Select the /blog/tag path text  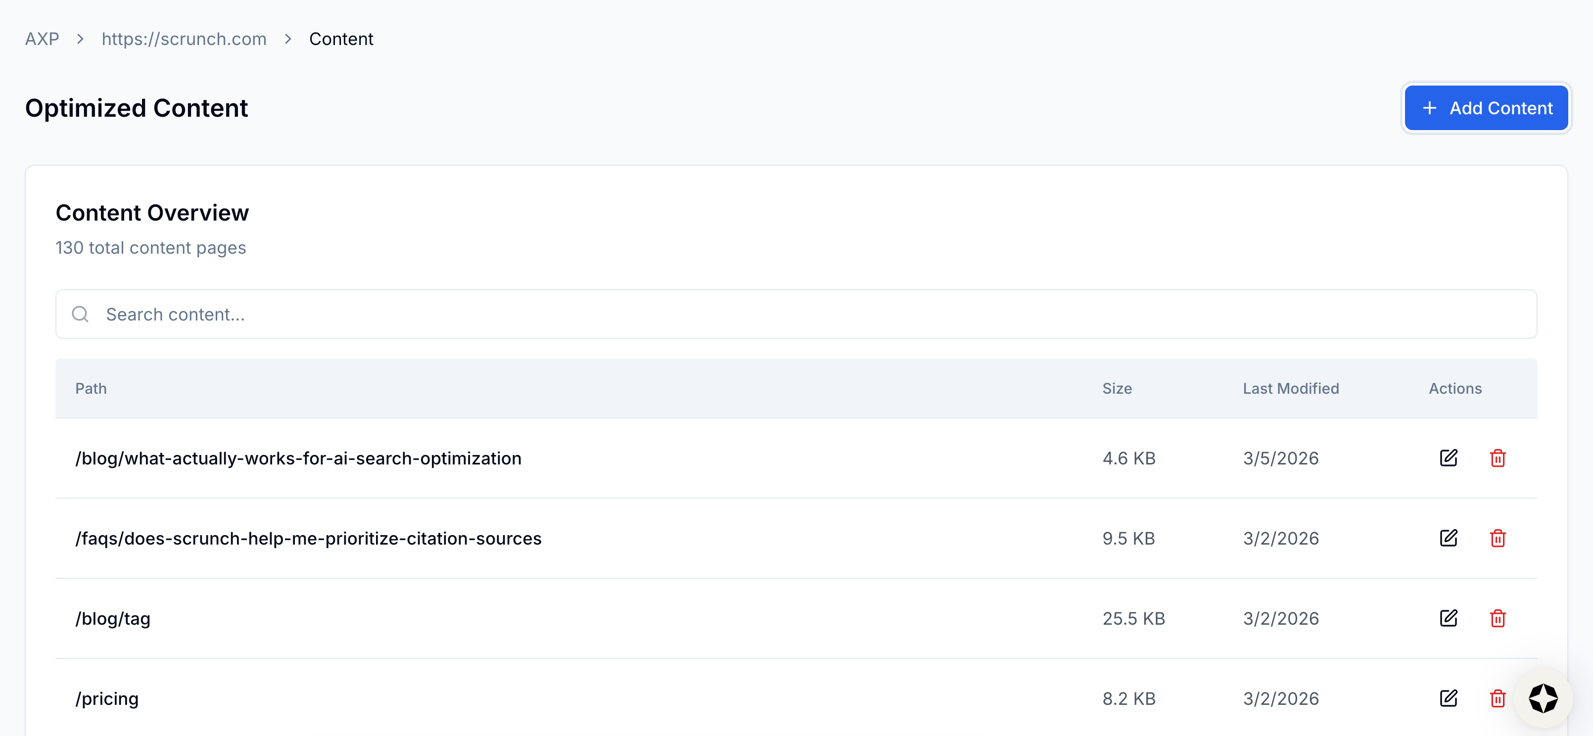113,618
